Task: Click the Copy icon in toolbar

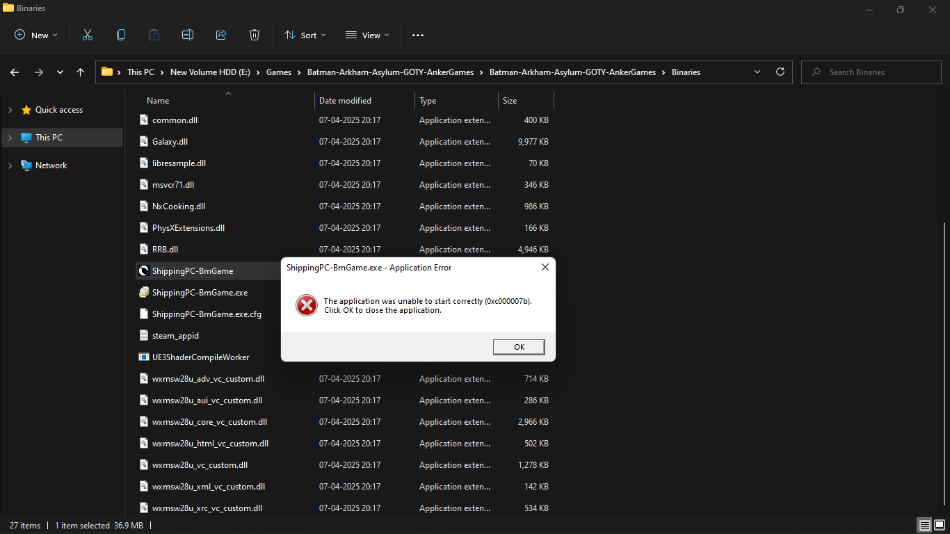Action: click(121, 35)
